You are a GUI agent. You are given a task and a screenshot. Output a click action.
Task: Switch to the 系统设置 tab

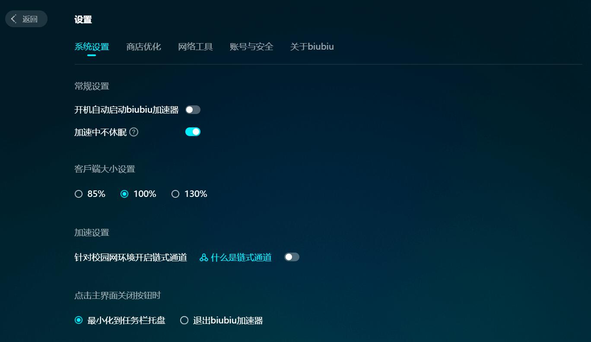(92, 47)
